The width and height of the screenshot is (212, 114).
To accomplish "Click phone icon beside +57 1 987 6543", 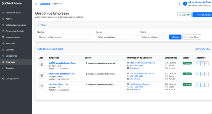I will pyautogui.click(x=128, y=76).
